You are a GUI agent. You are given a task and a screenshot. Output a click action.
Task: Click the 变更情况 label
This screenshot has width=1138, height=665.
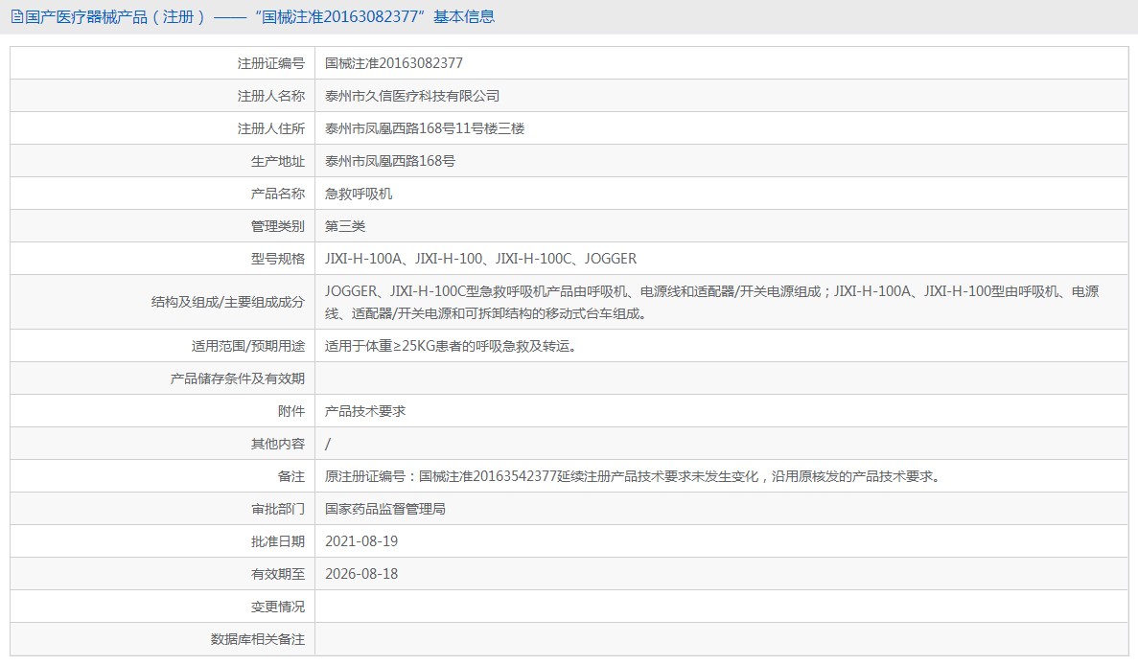tap(277, 607)
